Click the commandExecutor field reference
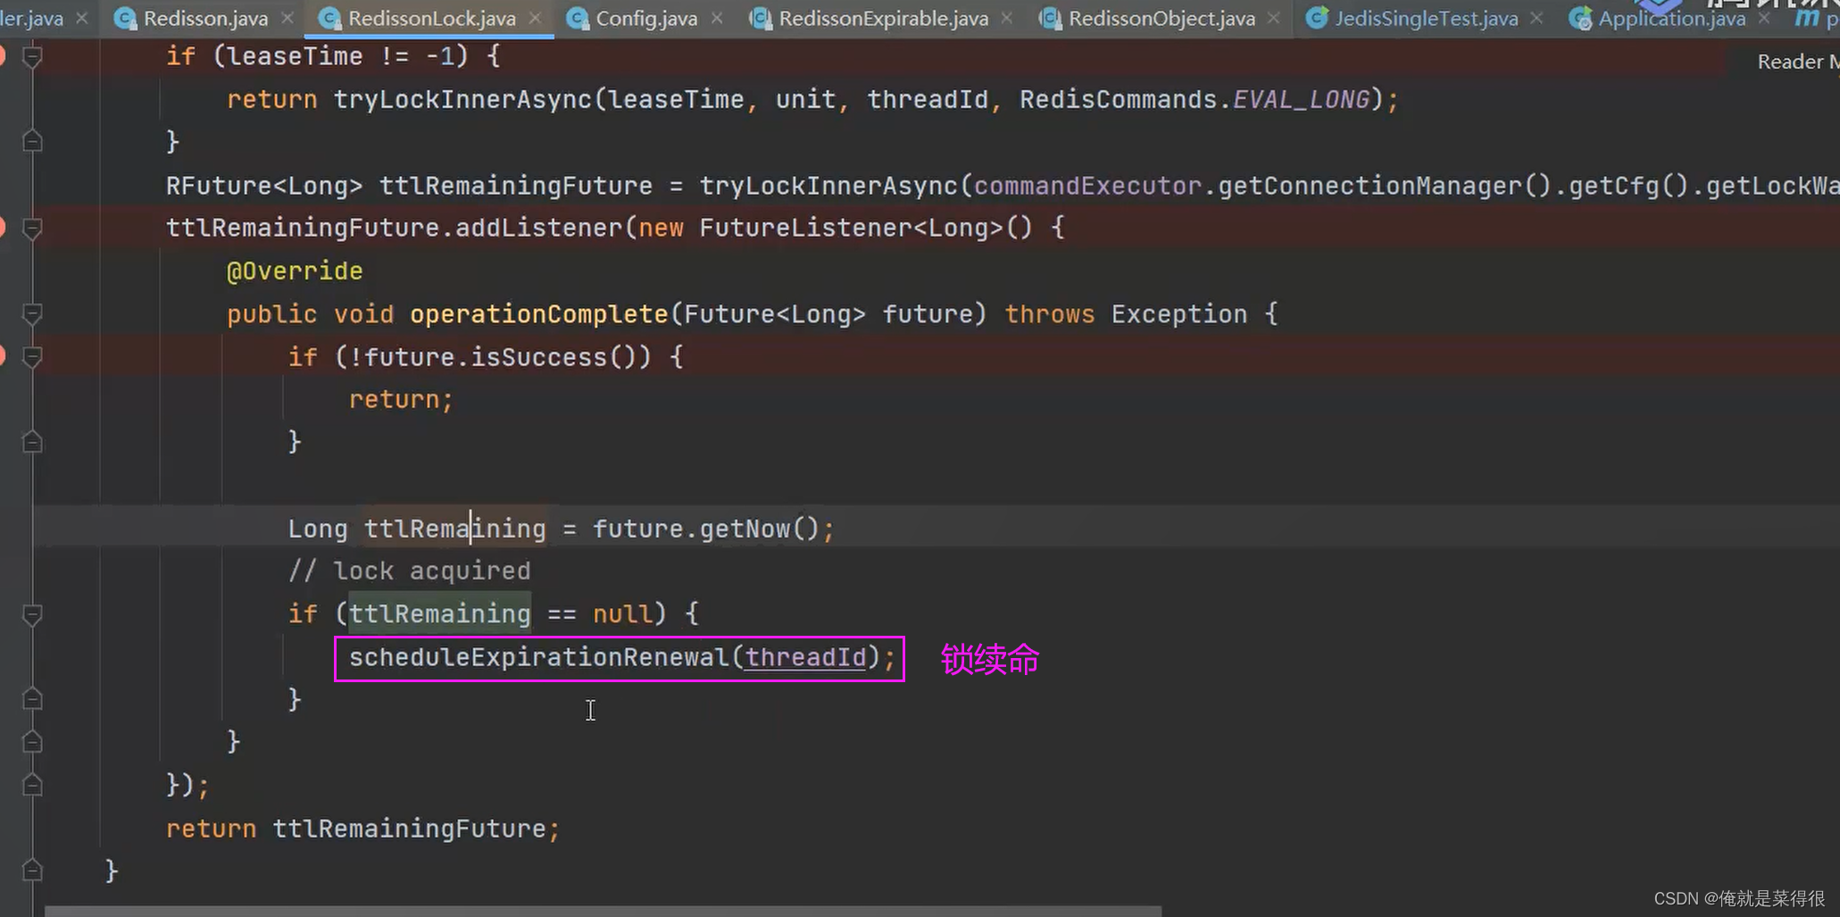Viewport: 1840px width, 917px height. [x=1087, y=186]
